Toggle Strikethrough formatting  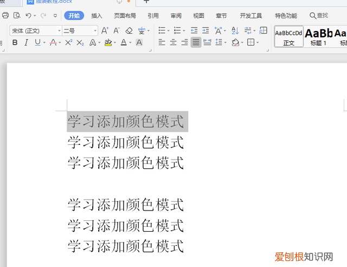pyautogui.click(x=53, y=42)
